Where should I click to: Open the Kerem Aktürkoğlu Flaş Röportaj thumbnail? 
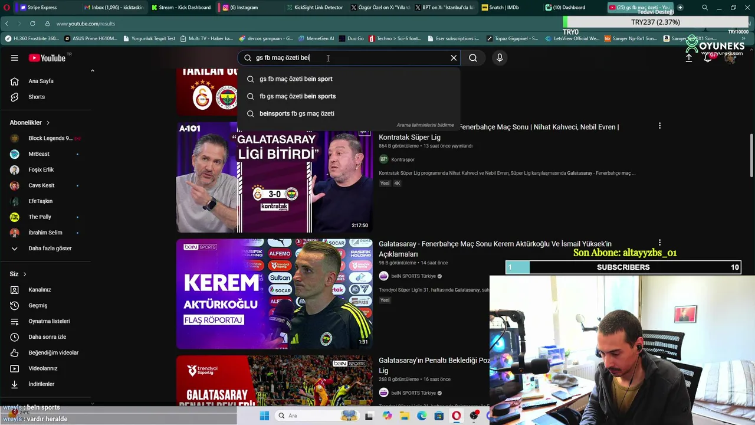[x=274, y=294]
